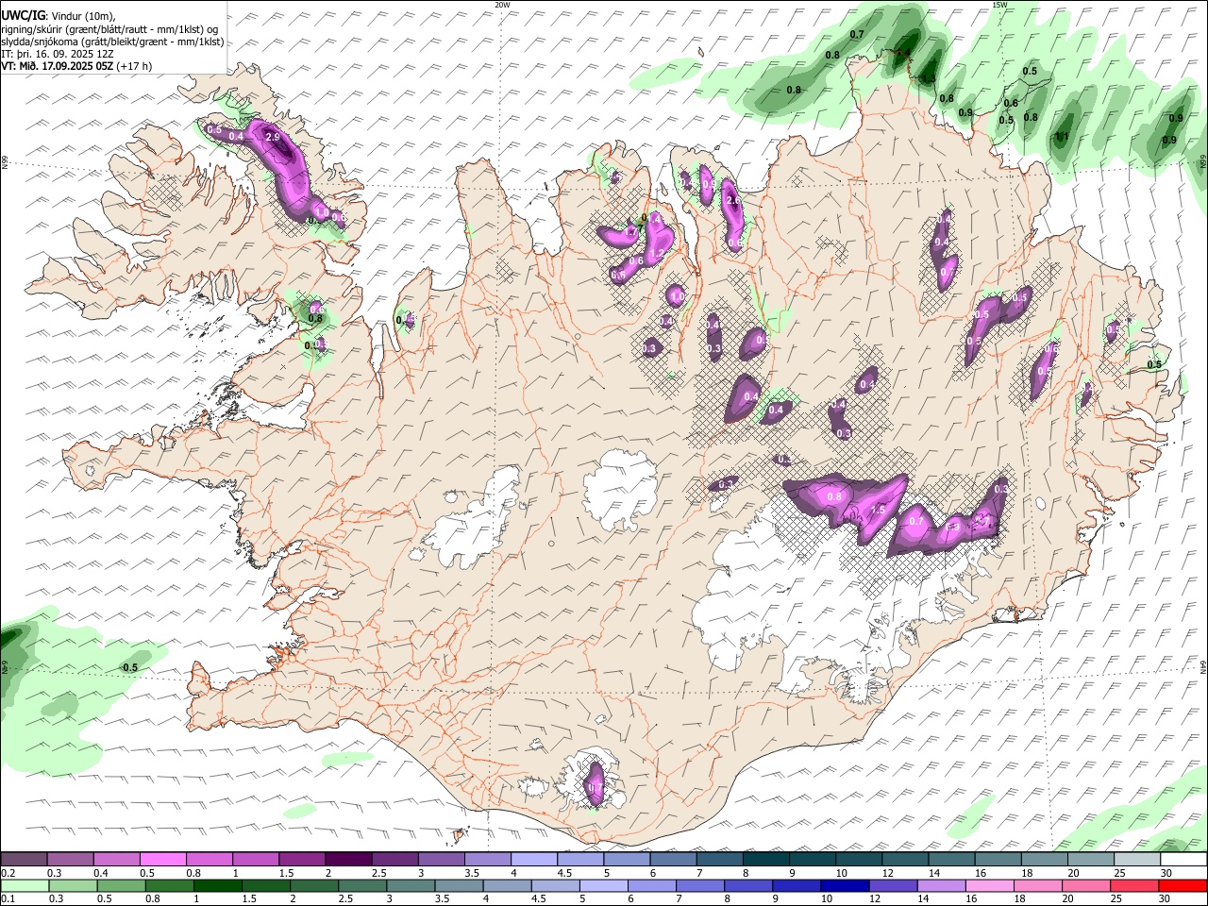The width and height of the screenshot is (1208, 906).
Task: Click the '0.5' value off the east coast
Action: (1154, 365)
